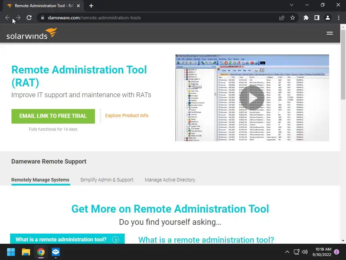This screenshot has width=346, height=260.
Task: Toggle the browser side panel
Action: click(x=317, y=18)
